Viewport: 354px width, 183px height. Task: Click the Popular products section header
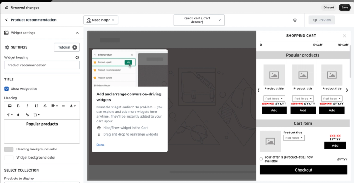point(303,55)
